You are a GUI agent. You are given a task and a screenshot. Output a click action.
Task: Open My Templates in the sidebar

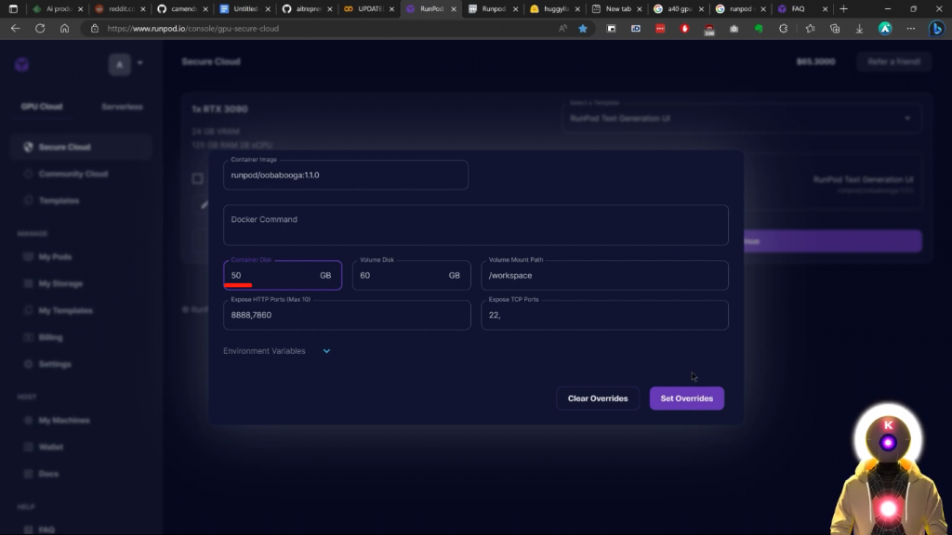(x=66, y=310)
